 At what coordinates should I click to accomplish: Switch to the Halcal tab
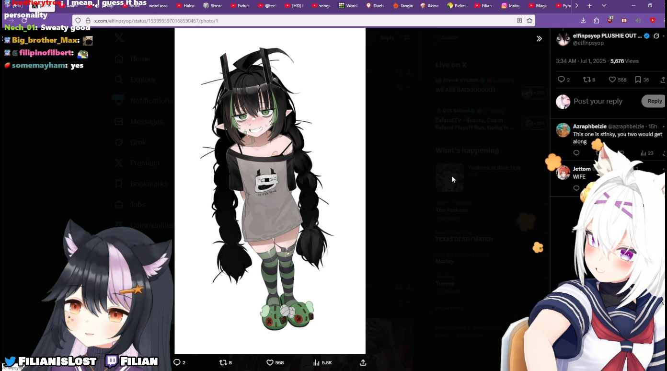pos(186,6)
